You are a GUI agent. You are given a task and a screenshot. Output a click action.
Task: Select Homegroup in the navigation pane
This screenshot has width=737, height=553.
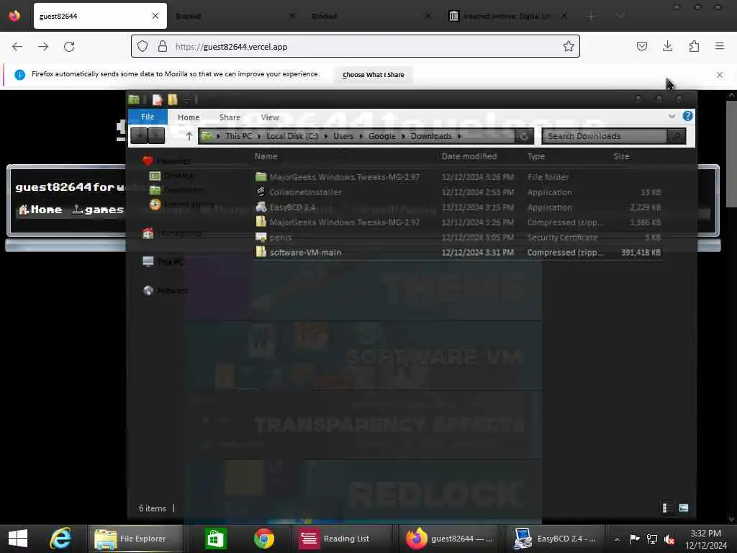[172, 233]
